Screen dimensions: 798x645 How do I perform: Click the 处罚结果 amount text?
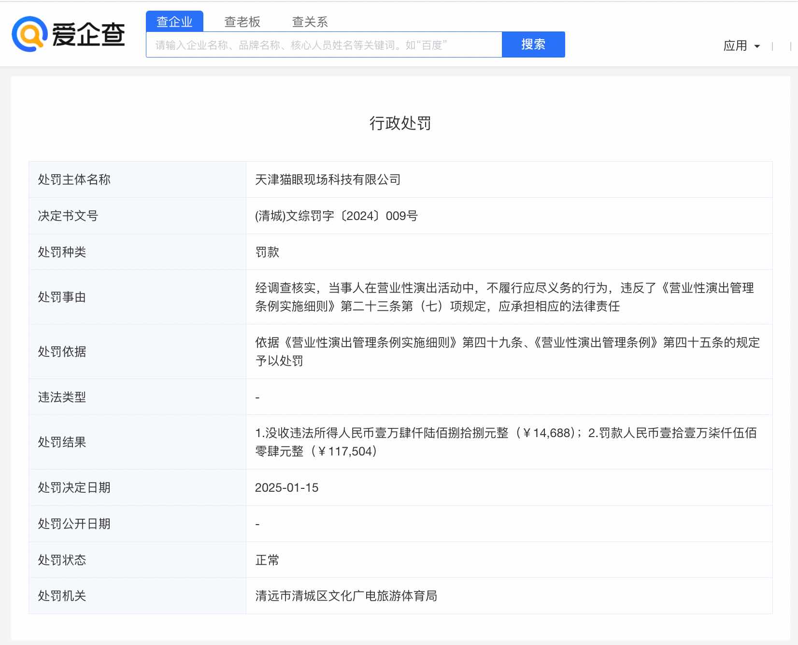(x=506, y=442)
